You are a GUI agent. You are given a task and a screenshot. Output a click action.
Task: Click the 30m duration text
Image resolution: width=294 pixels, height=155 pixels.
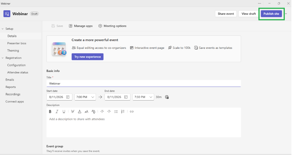point(158,97)
